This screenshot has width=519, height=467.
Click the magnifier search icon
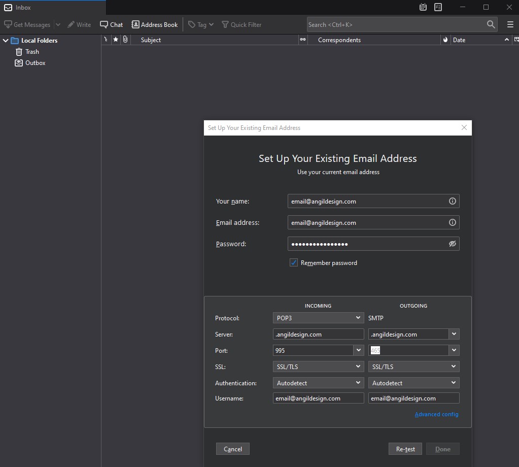491,24
